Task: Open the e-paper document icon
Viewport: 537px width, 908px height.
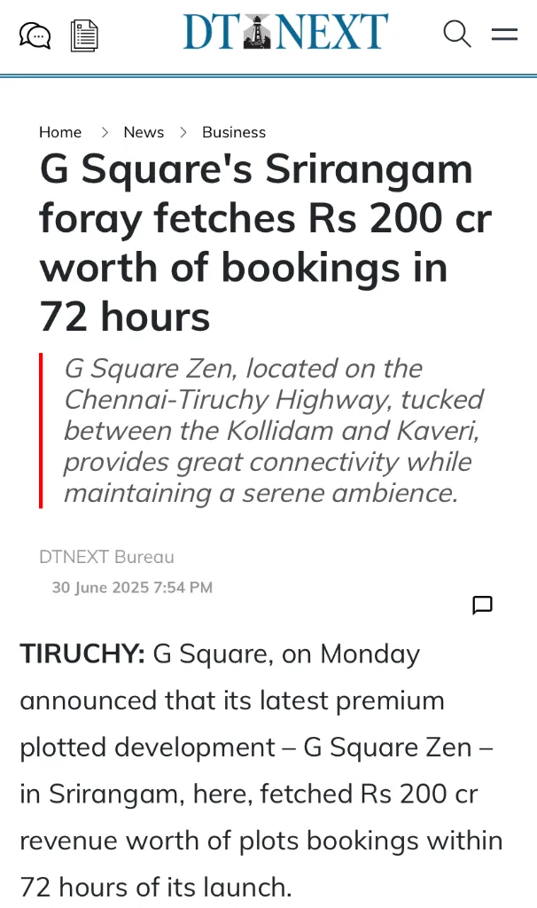Action: click(x=84, y=35)
